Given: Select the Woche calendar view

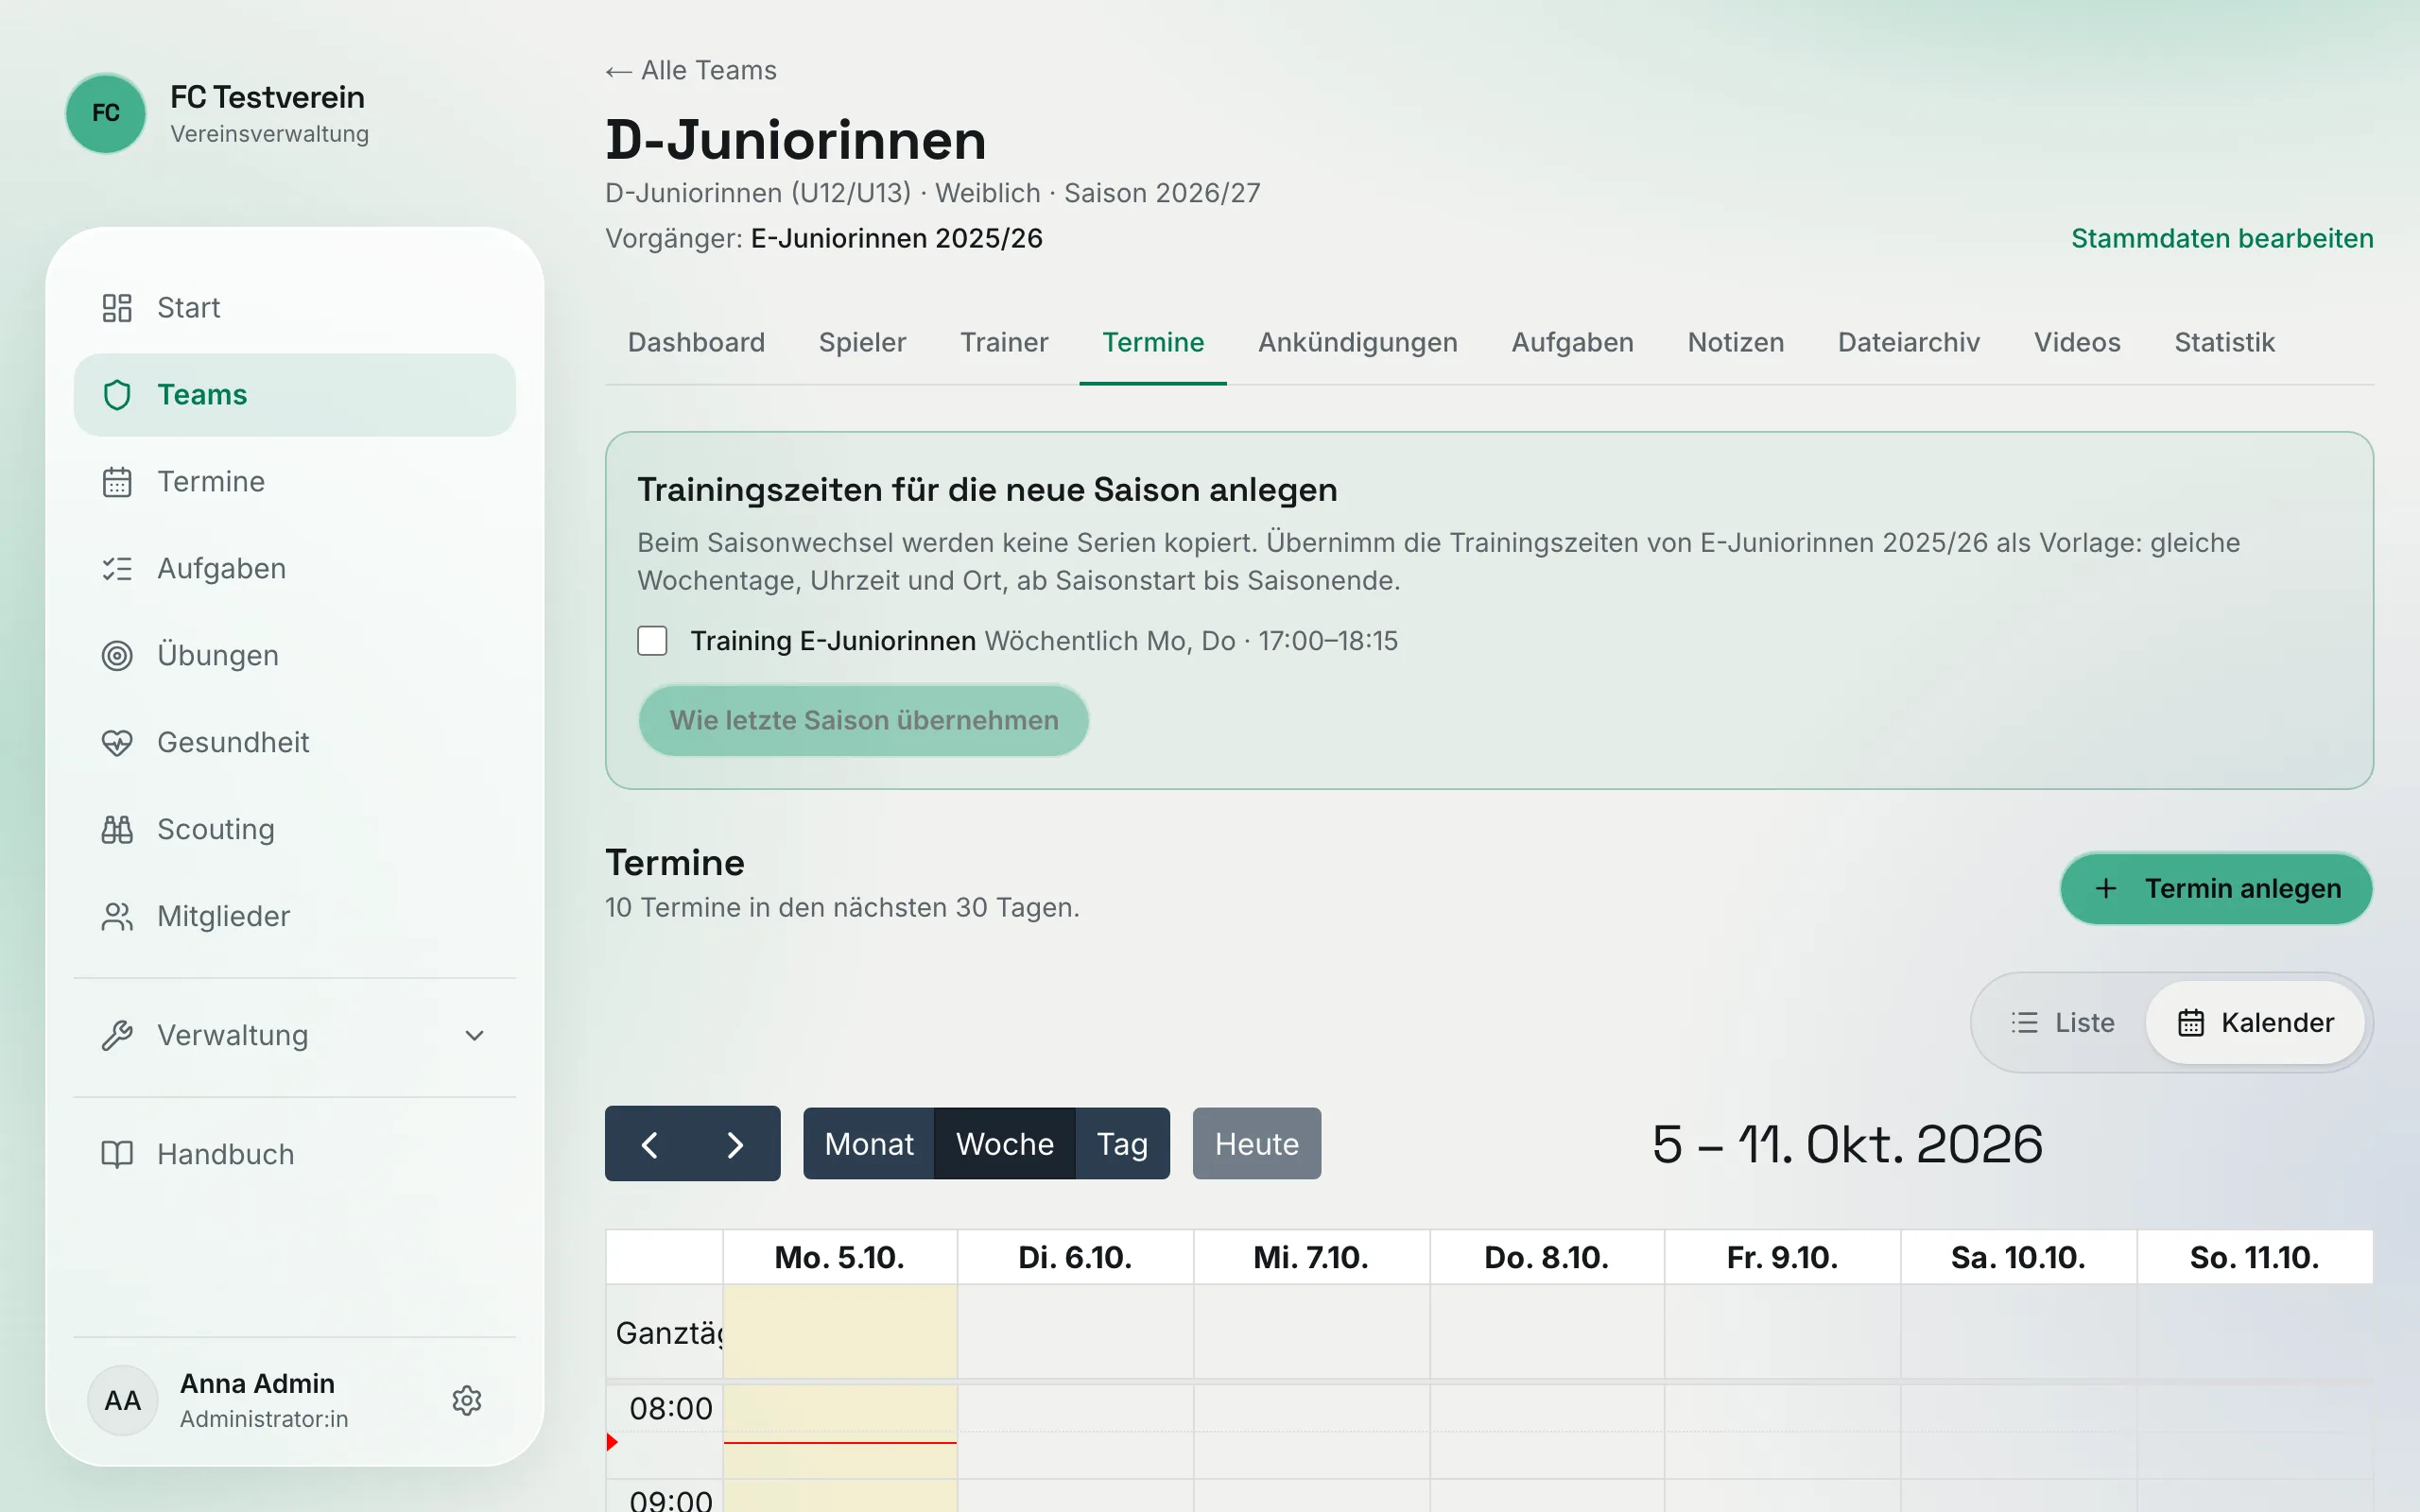Looking at the screenshot, I should click(x=1005, y=1144).
